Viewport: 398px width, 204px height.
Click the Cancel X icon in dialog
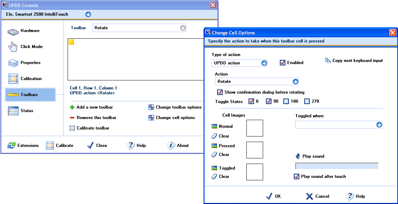tap(309, 196)
